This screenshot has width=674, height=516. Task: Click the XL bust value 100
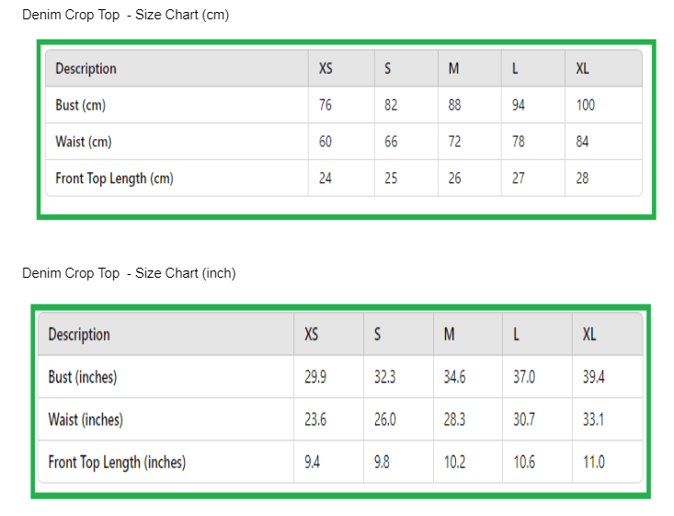point(586,105)
